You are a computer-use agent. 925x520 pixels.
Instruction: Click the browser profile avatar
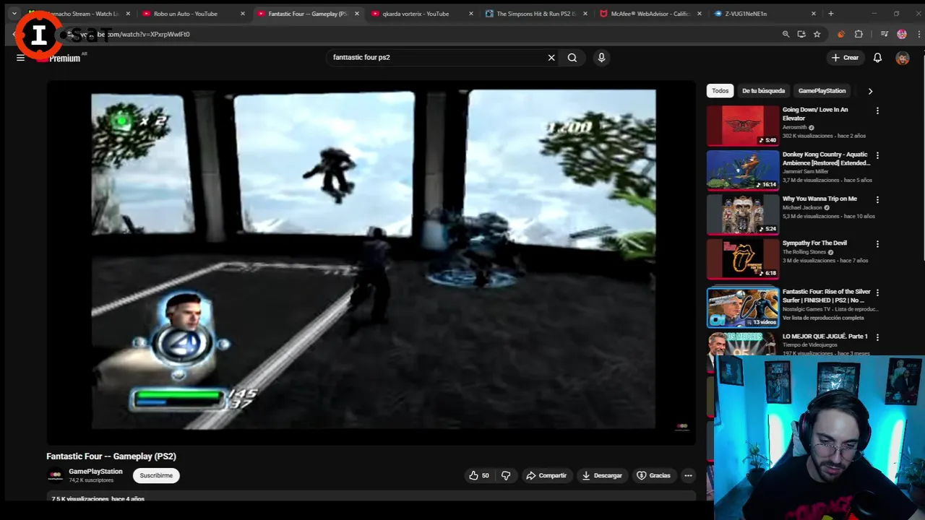click(902, 34)
